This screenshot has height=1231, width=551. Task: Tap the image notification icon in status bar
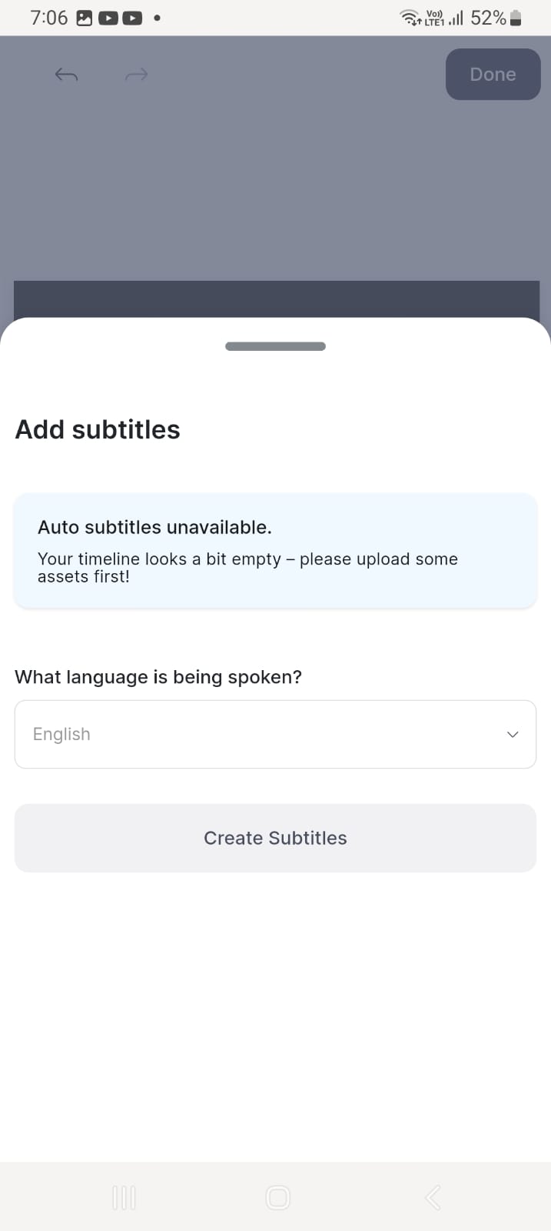click(x=85, y=18)
